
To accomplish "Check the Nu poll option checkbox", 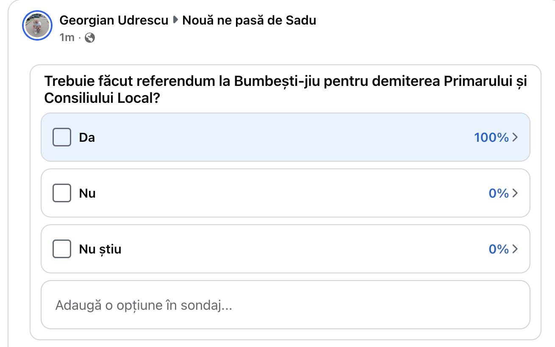I will [62, 193].
